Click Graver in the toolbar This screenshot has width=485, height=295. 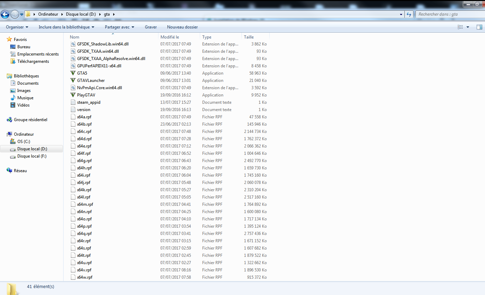click(x=151, y=27)
